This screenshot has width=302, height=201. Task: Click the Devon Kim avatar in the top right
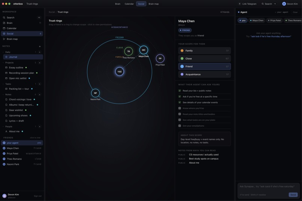pyautogui.click(x=284, y=4)
